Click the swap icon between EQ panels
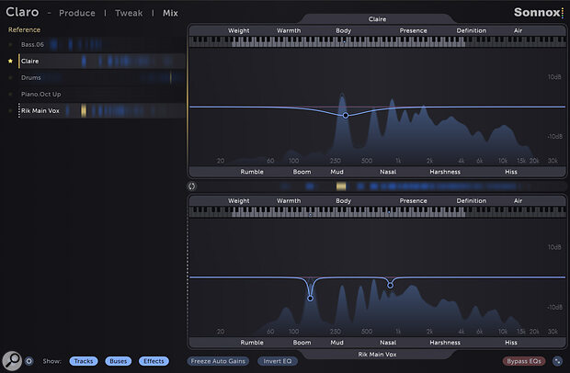The height and width of the screenshot is (373, 570). [x=192, y=186]
